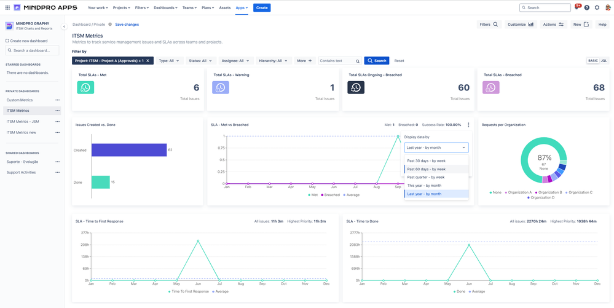This screenshot has height=308, width=614.
Task: Open the Display data by select box
Action: pyautogui.click(x=436, y=148)
